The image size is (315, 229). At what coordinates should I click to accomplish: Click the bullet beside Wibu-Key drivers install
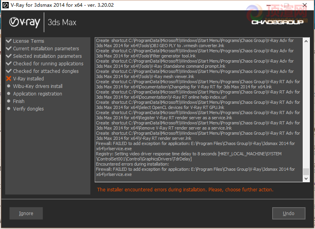tap(9, 86)
